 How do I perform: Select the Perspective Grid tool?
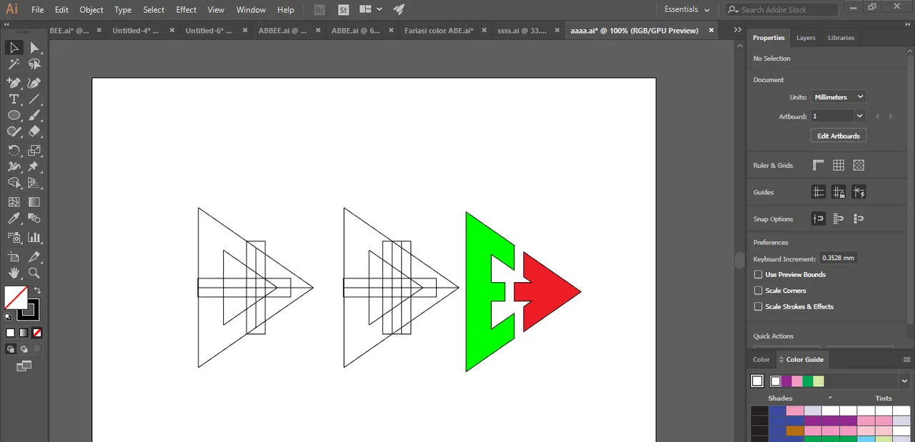coord(34,183)
